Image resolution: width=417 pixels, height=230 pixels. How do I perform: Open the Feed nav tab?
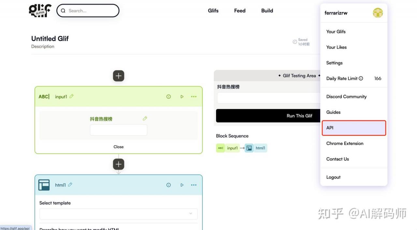[x=240, y=11]
